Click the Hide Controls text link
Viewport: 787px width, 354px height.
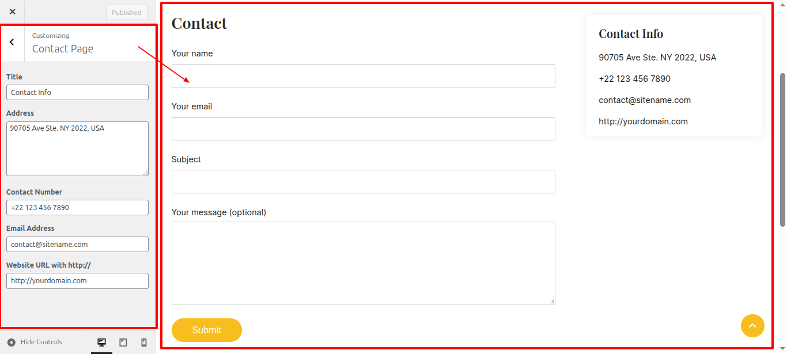tap(41, 342)
